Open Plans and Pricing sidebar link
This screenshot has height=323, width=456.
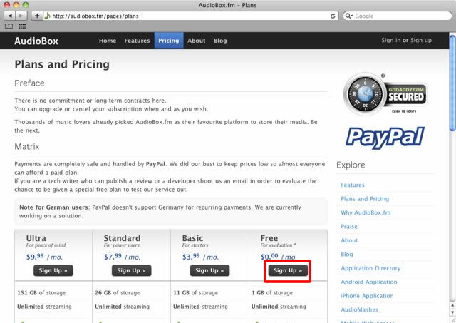[x=365, y=199]
